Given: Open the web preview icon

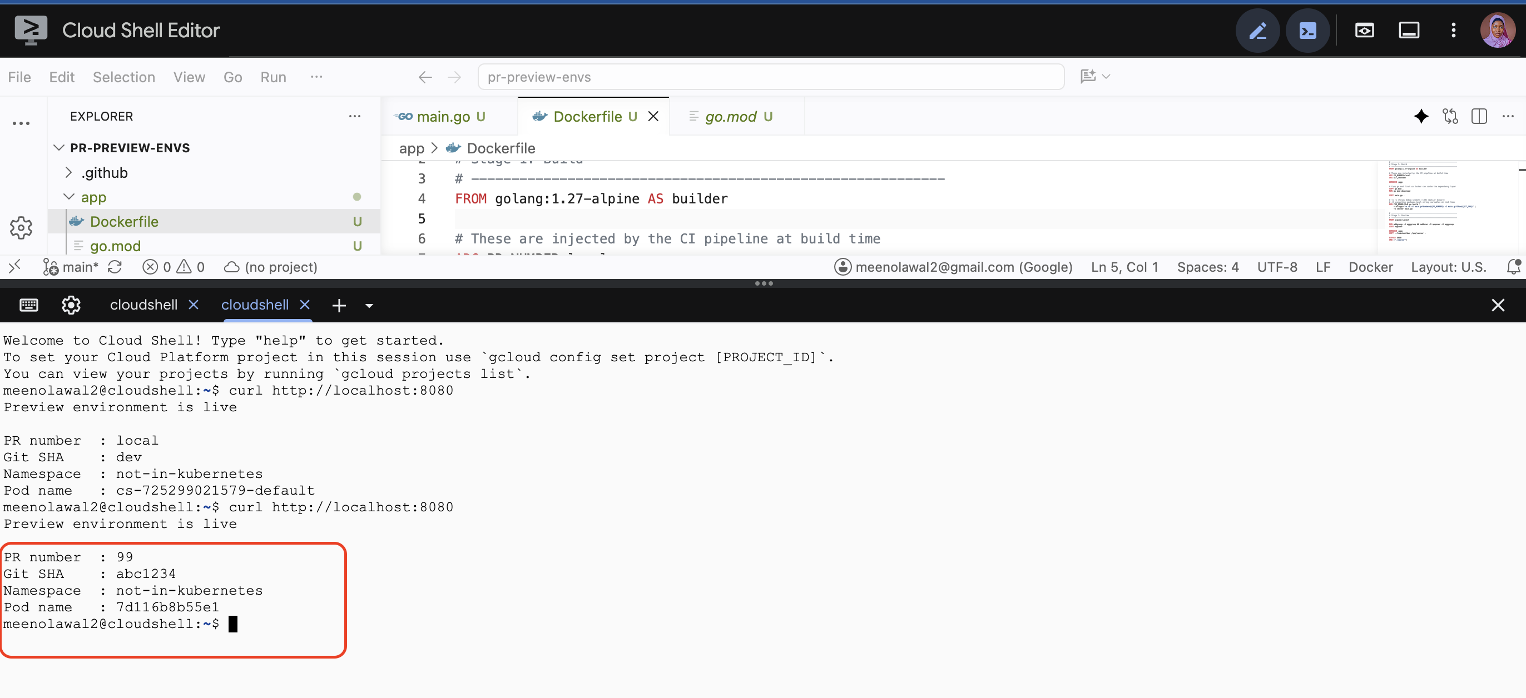Looking at the screenshot, I should (1364, 30).
